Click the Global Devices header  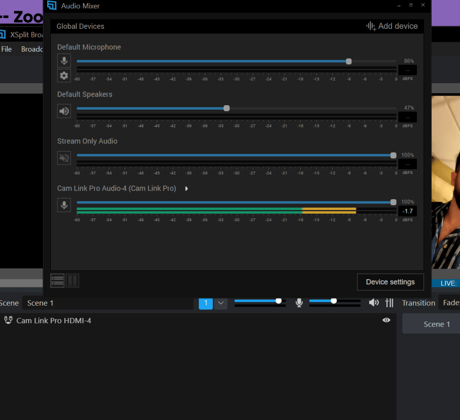80,27
